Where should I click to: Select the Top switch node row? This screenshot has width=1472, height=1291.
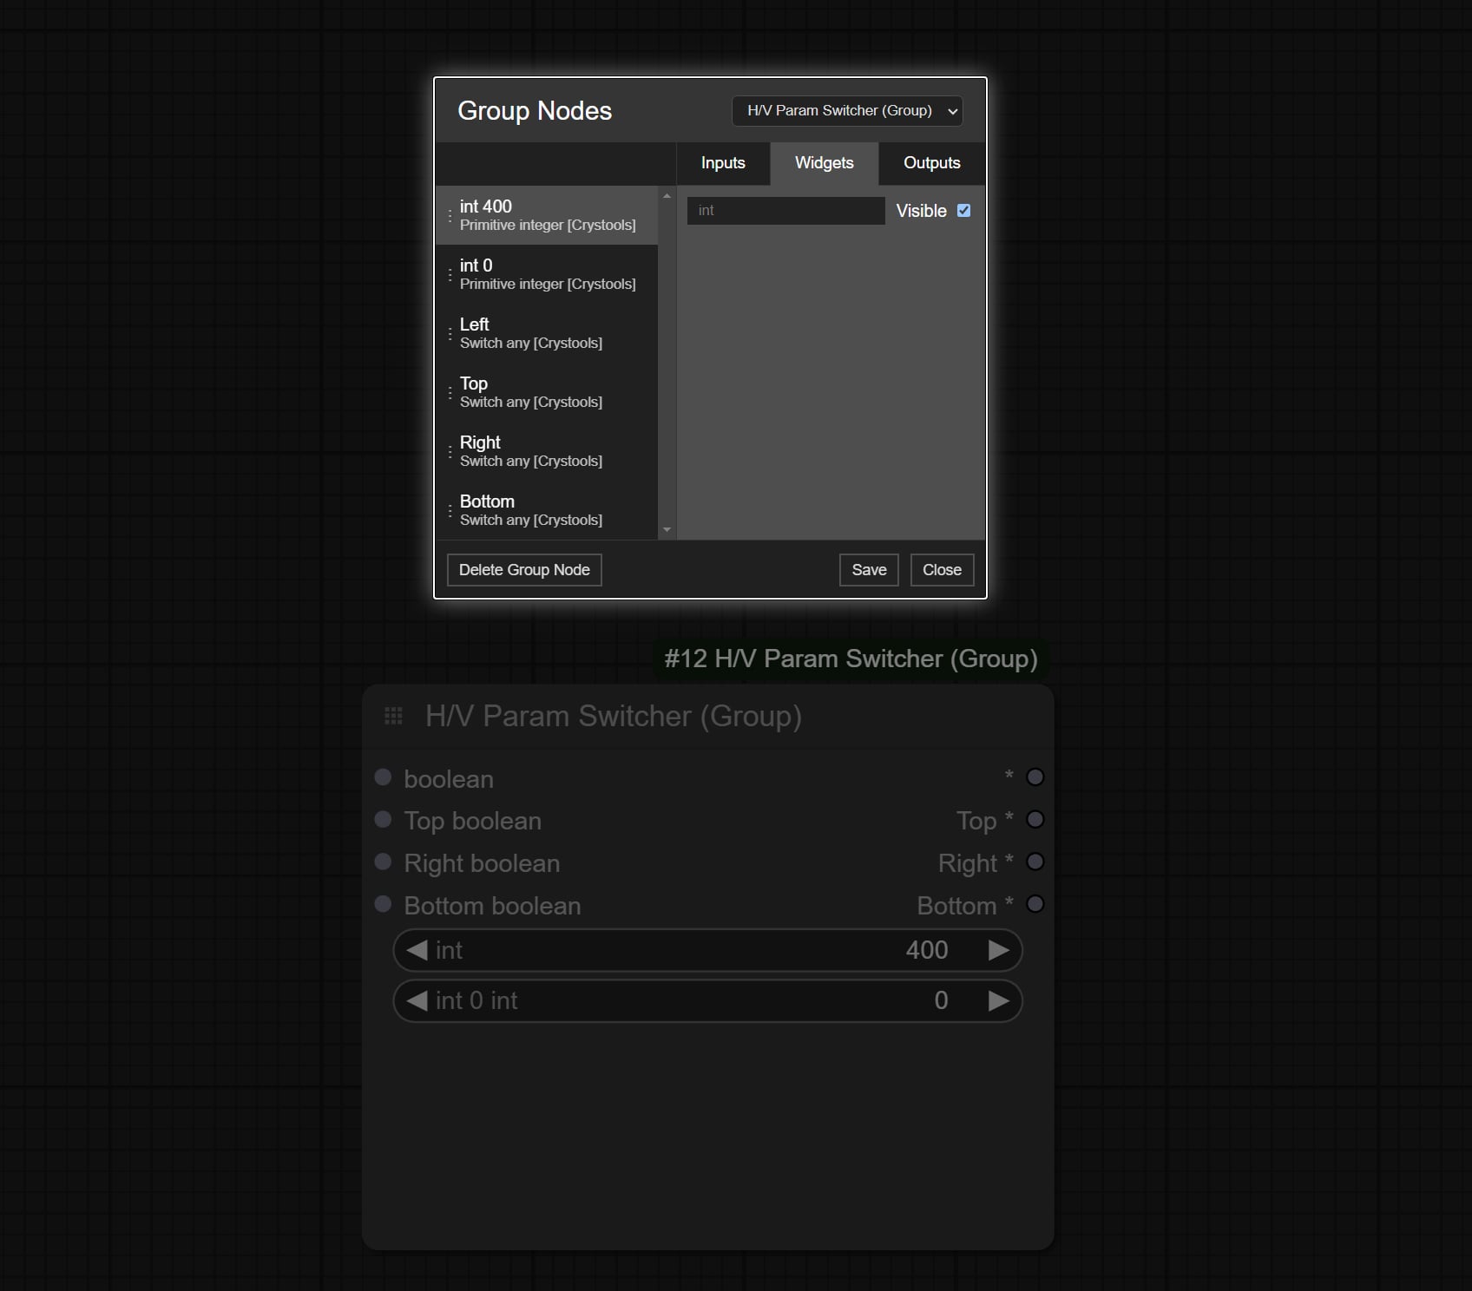click(x=547, y=392)
